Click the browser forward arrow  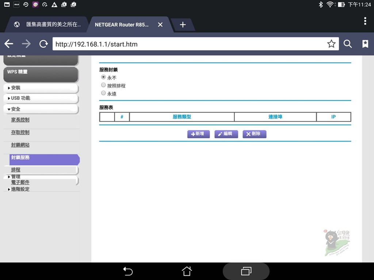pos(26,44)
